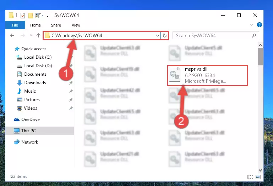This screenshot has height=186, width=273.
Task: Click the scrollbar up arrow
Action: coord(260,45)
